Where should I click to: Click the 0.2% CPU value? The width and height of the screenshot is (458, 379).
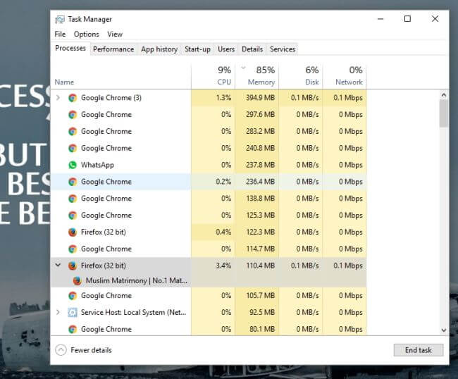[x=223, y=182]
